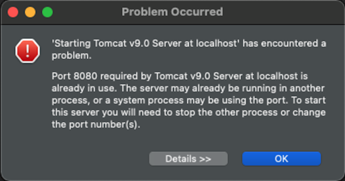
Task: Click 'already in use' in the error message
Action: point(83,88)
